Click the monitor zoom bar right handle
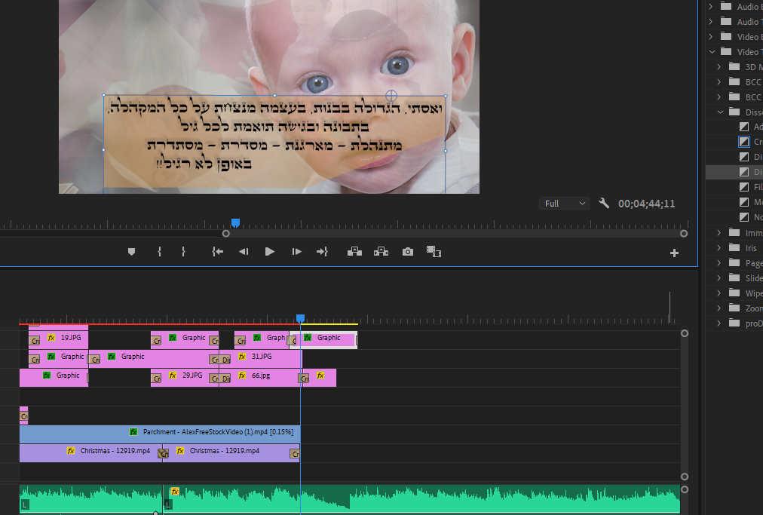 coord(684,234)
